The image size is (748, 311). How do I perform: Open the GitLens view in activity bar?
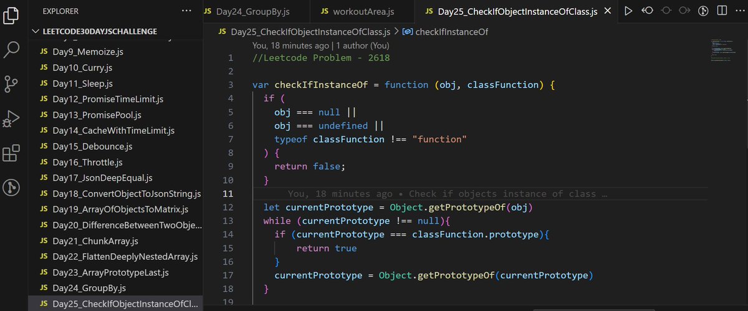pyautogui.click(x=12, y=187)
